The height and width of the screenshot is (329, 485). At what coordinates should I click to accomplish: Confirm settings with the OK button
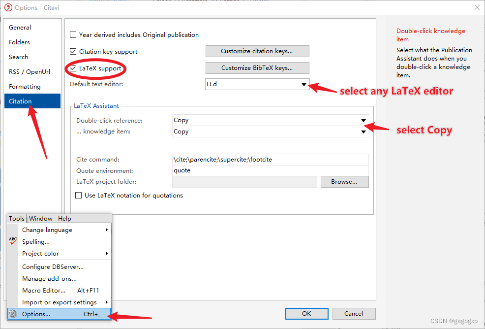click(x=306, y=313)
